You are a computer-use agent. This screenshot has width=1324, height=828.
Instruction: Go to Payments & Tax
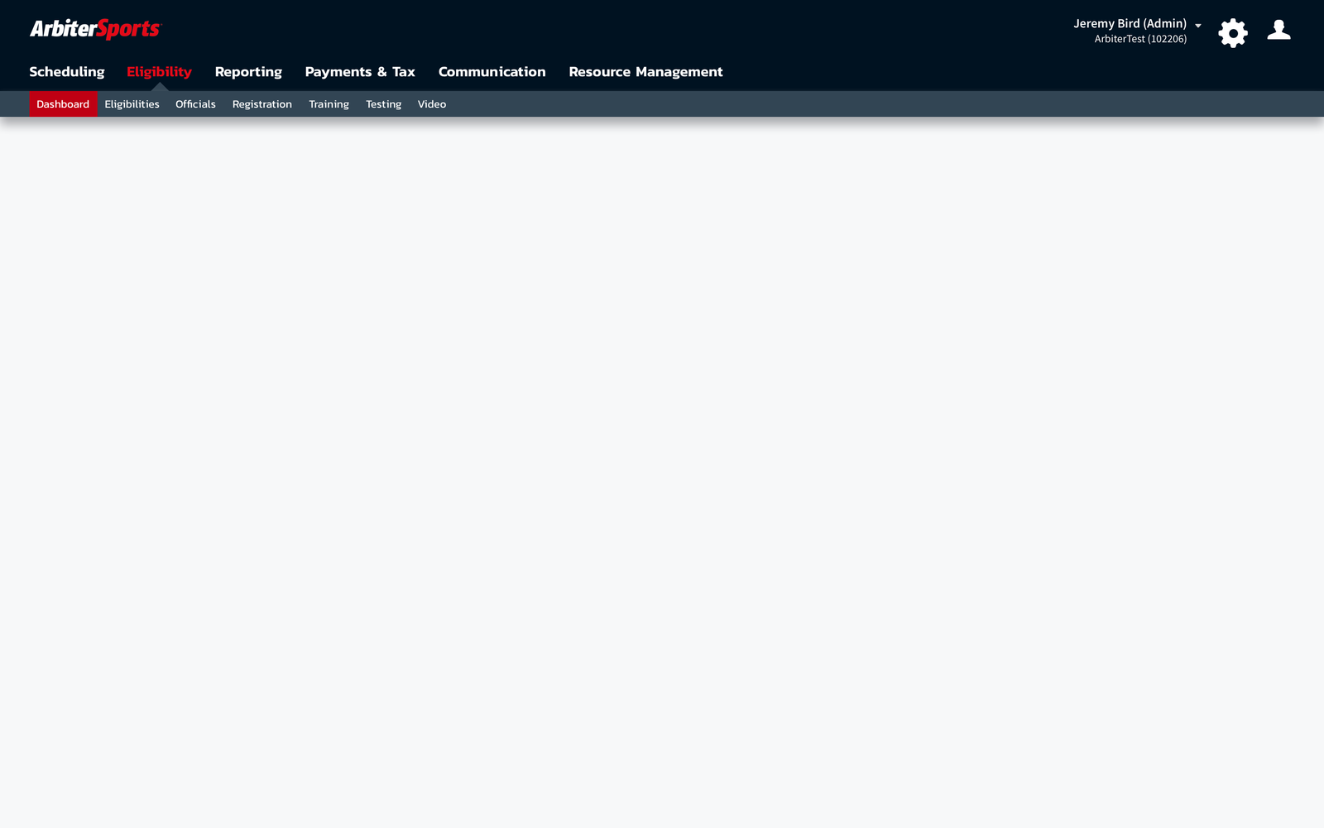(x=360, y=72)
